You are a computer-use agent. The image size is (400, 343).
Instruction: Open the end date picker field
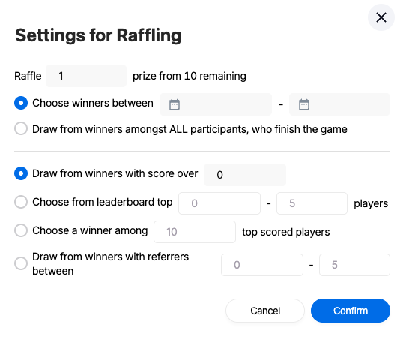coord(339,104)
